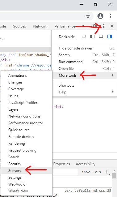Open JavaScript Profiler

pyautogui.click(x=27, y=103)
